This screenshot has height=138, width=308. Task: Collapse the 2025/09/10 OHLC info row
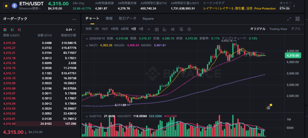tap(87, 39)
